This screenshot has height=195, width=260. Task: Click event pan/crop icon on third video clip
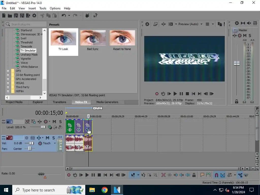tap(88, 125)
